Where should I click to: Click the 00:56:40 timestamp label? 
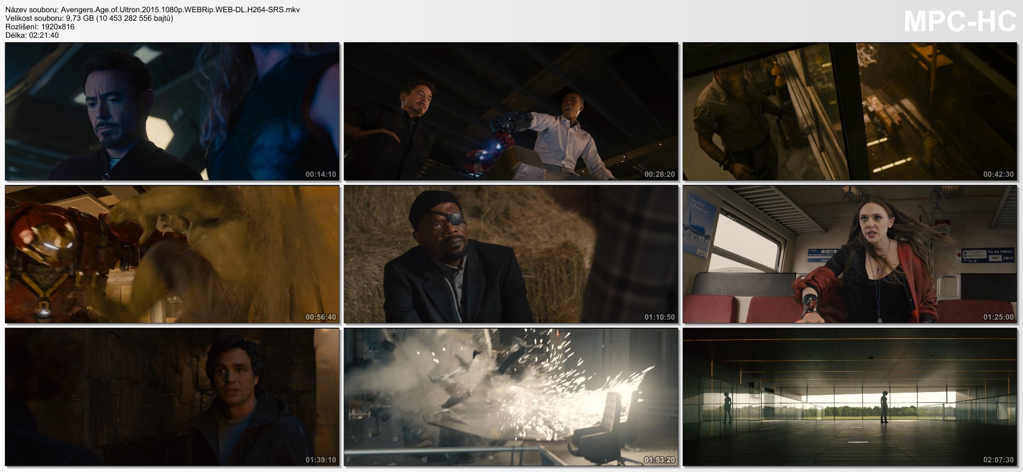coord(321,317)
